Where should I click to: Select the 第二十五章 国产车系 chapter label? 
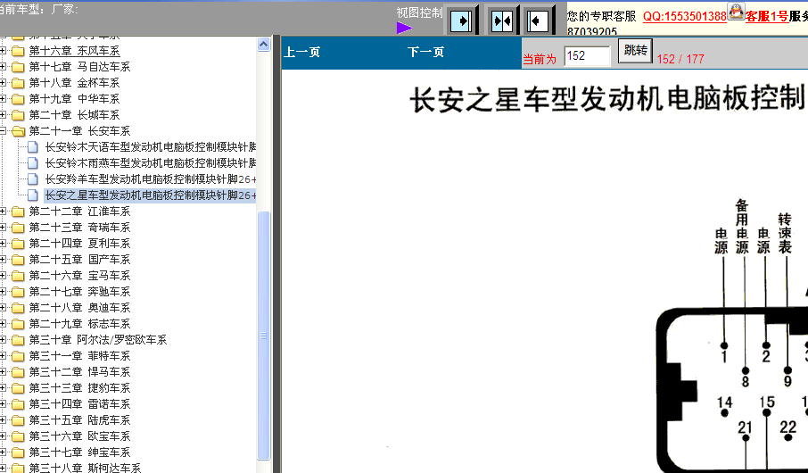pyautogui.click(x=80, y=259)
